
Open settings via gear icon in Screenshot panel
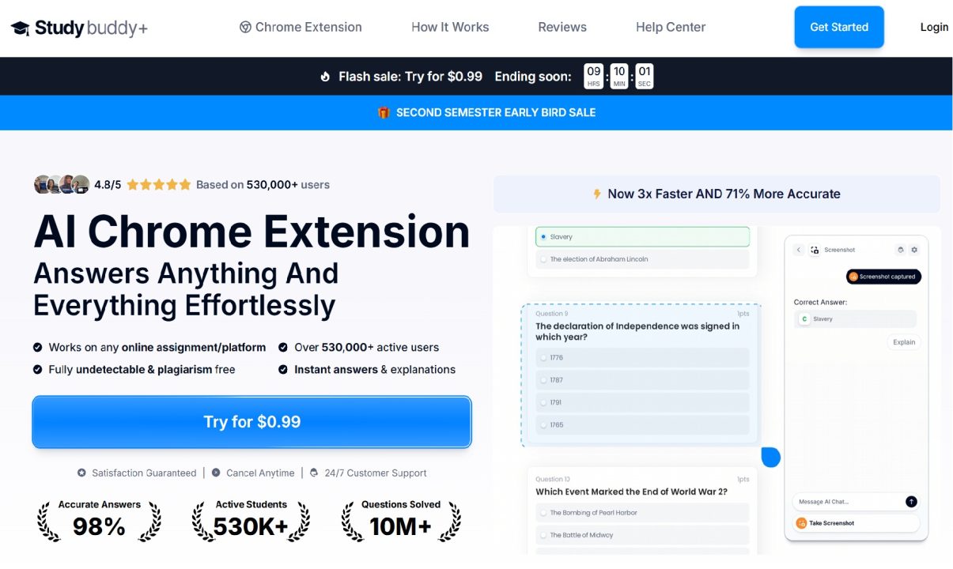click(x=915, y=250)
